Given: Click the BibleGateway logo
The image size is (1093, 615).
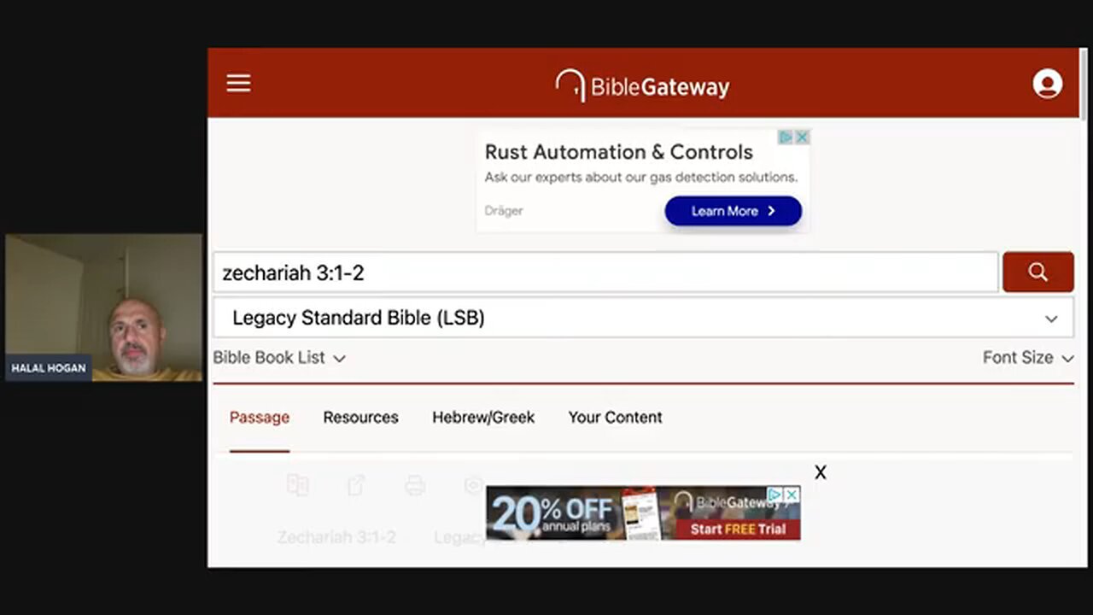Looking at the screenshot, I should point(642,85).
